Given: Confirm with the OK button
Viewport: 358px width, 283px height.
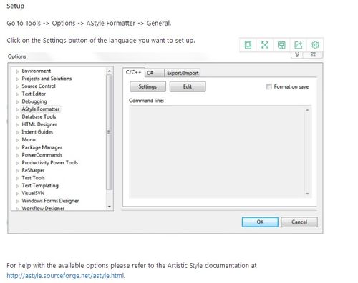Looking at the screenshot, I should [260, 222].
